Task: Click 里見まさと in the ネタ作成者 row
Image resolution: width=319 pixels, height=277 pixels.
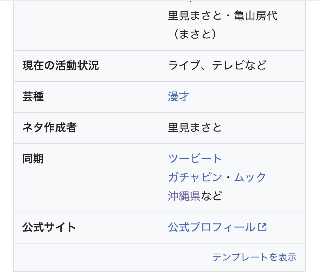Action: coord(195,128)
